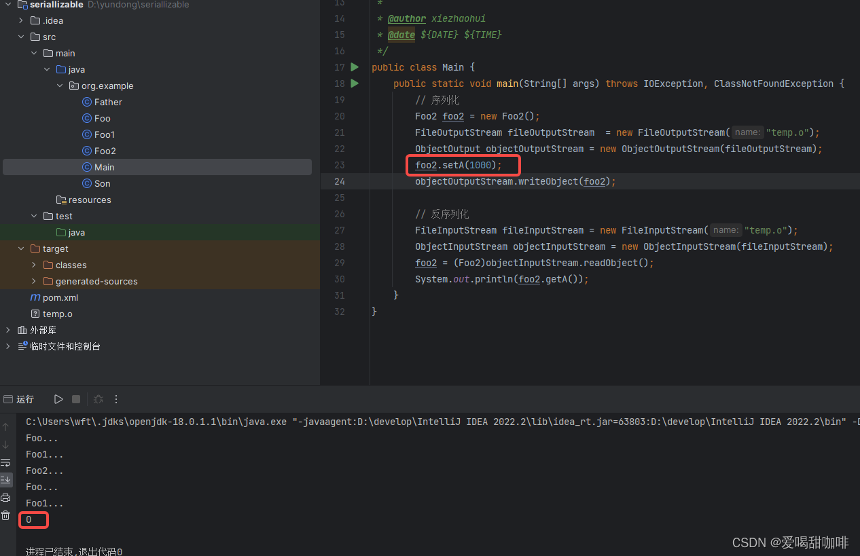Select the Main class in the project tree
This screenshot has height=556, width=860.
click(x=158, y=167)
